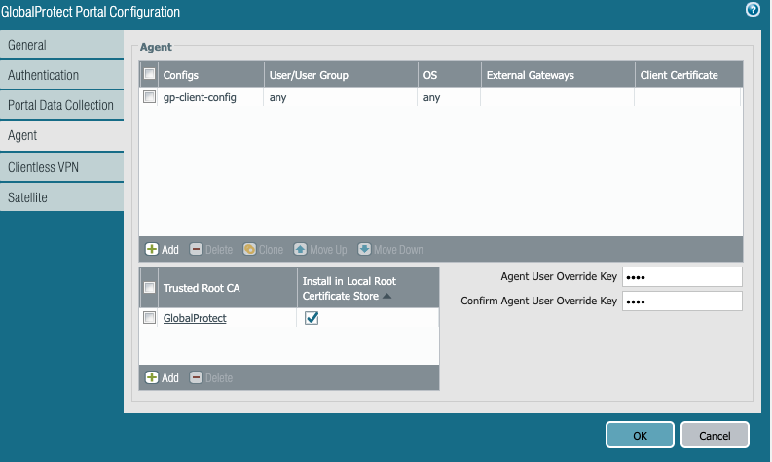Image resolution: width=772 pixels, height=462 pixels.
Task: Move the agent config down
Action: pyautogui.click(x=391, y=249)
